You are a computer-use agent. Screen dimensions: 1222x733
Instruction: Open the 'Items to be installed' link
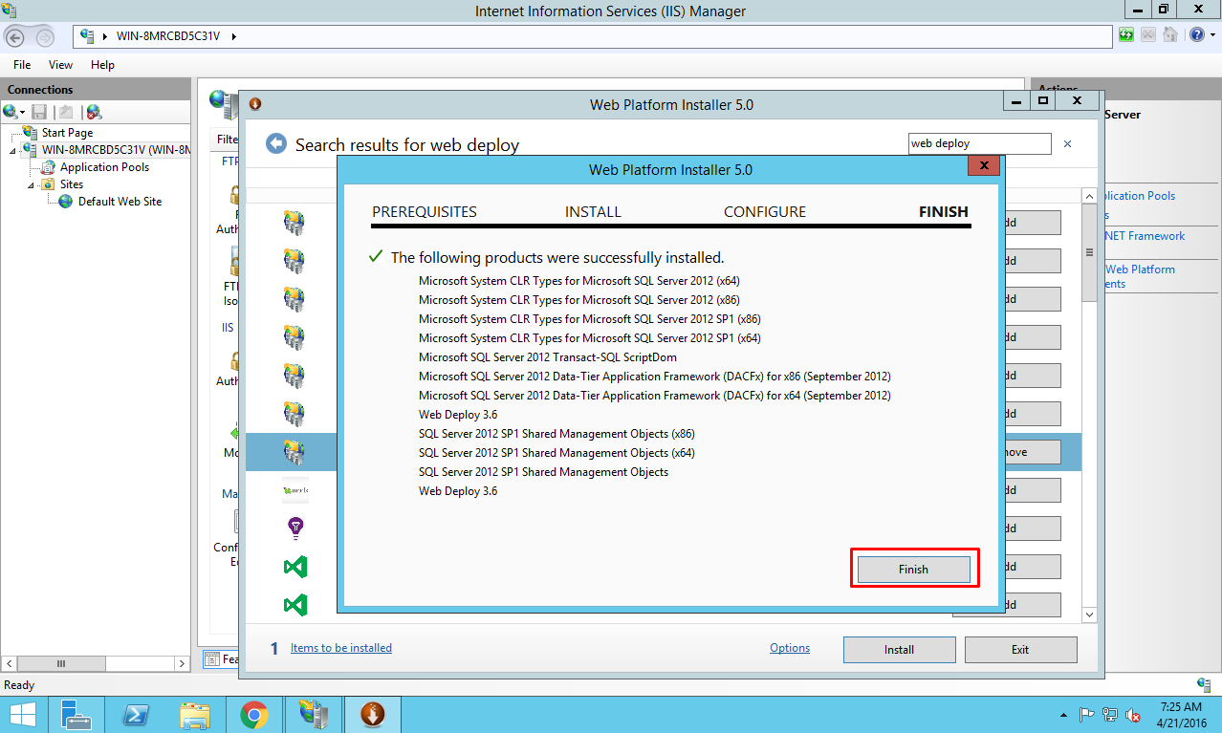tap(341, 648)
